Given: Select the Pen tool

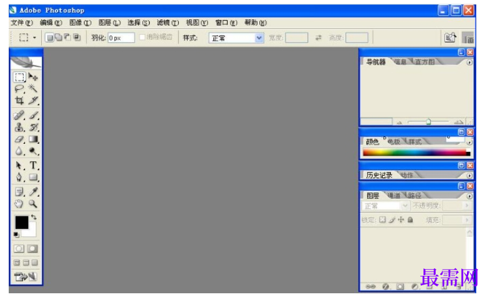Looking at the screenshot, I should [19, 177].
